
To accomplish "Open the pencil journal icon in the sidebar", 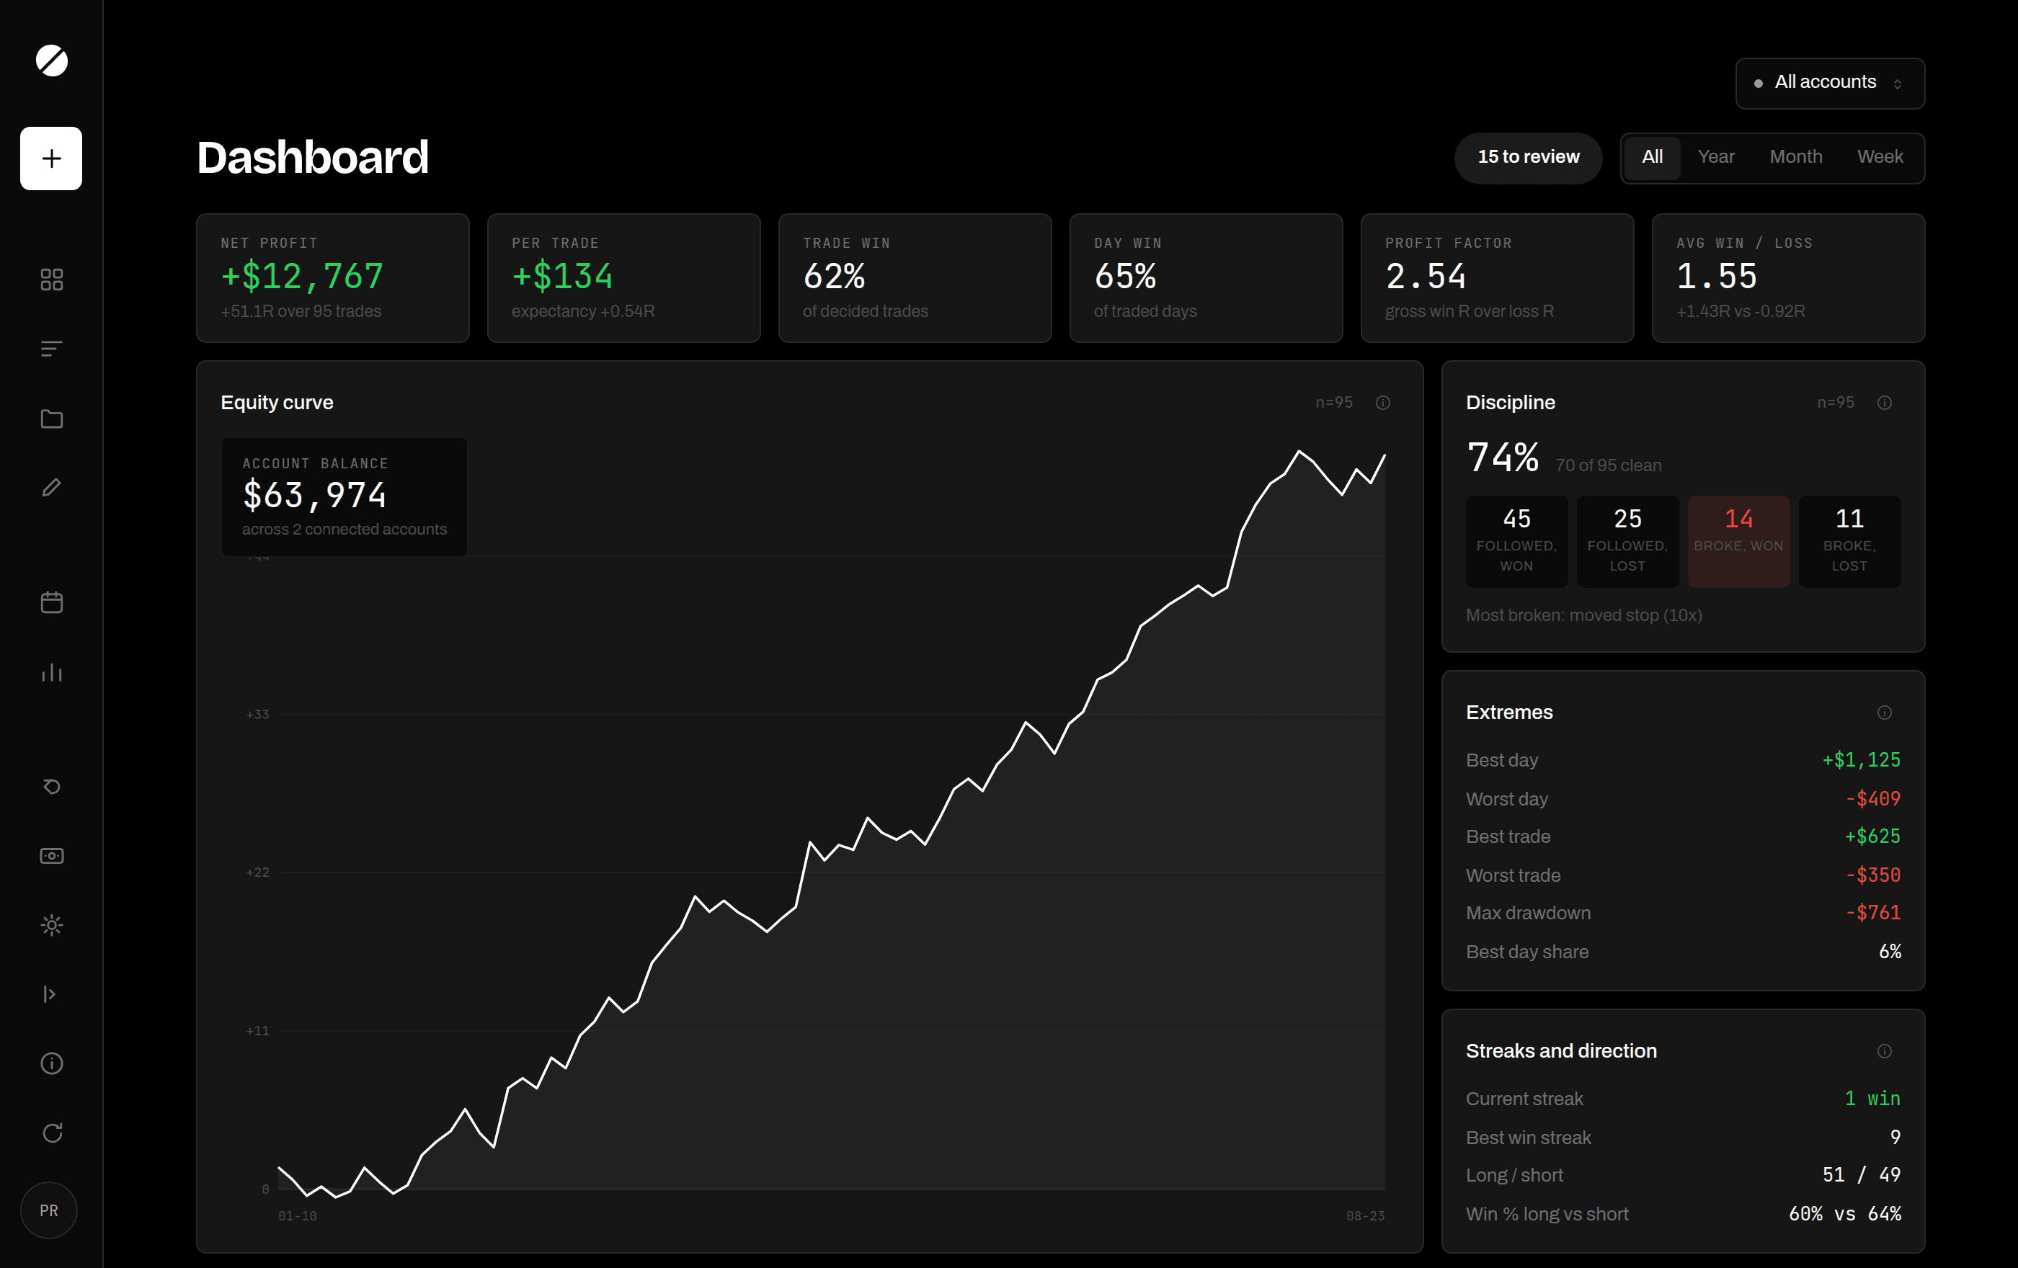I will (51, 488).
